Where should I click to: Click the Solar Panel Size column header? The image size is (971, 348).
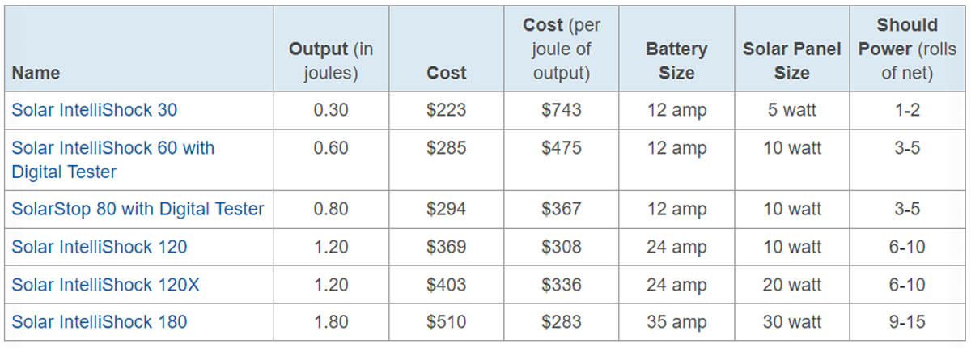(791, 61)
